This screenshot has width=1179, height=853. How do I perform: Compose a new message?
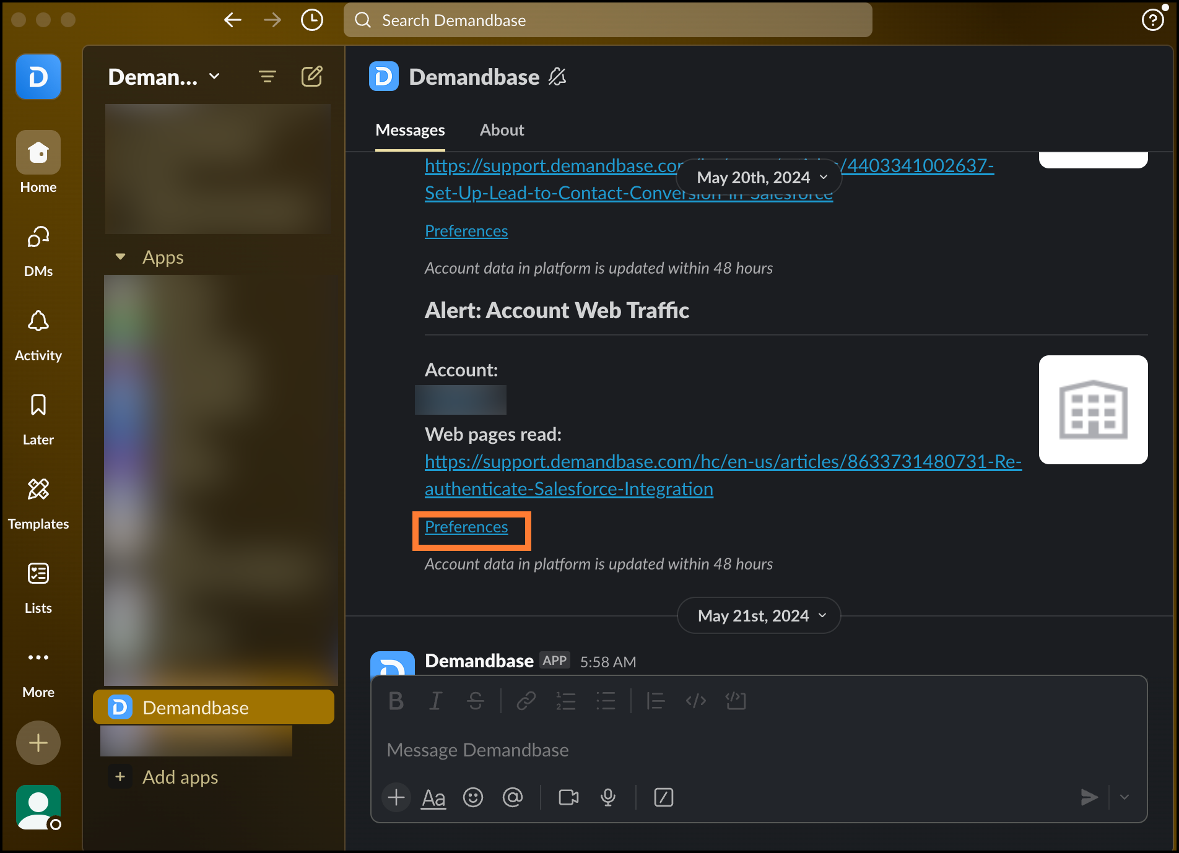tap(311, 77)
